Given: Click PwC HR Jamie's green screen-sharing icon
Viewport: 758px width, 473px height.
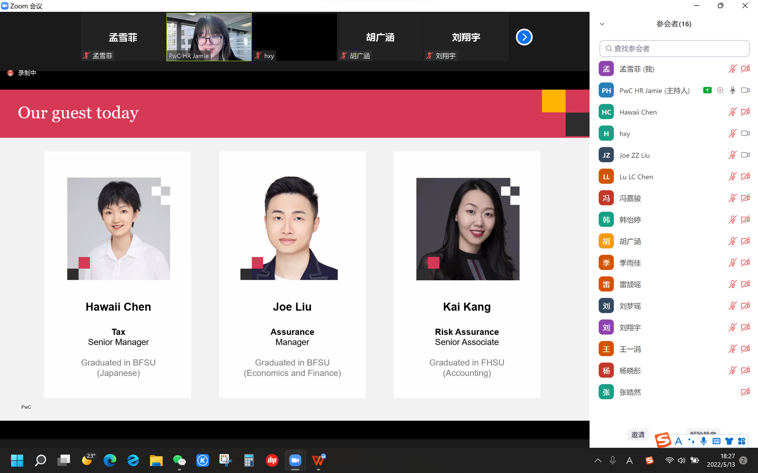Looking at the screenshot, I should pyautogui.click(x=707, y=90).
